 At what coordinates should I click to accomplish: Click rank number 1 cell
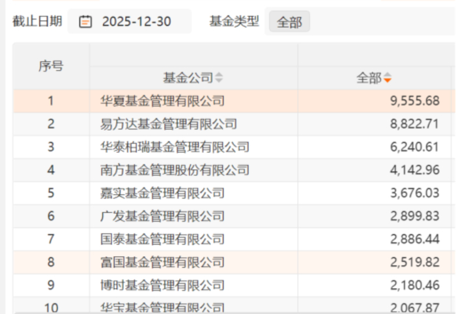51,101
